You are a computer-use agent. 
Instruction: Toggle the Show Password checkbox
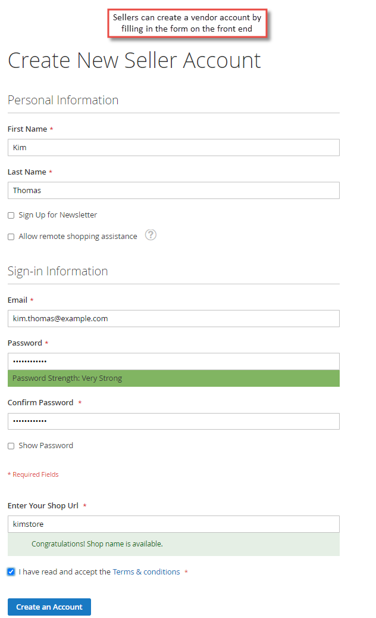(x=11, y=446)
